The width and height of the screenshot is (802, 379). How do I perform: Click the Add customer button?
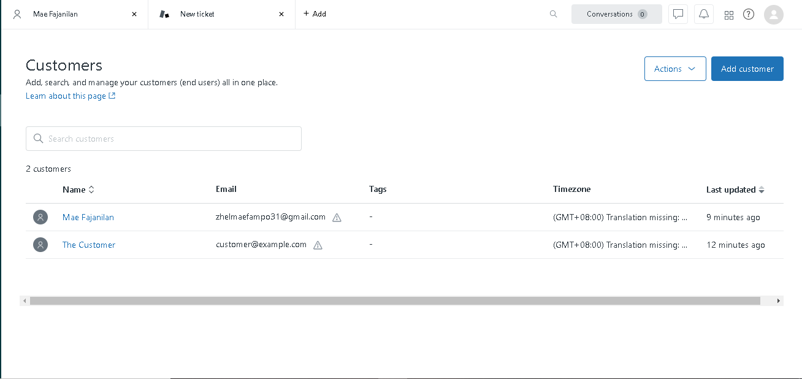[x=747, y=69]
